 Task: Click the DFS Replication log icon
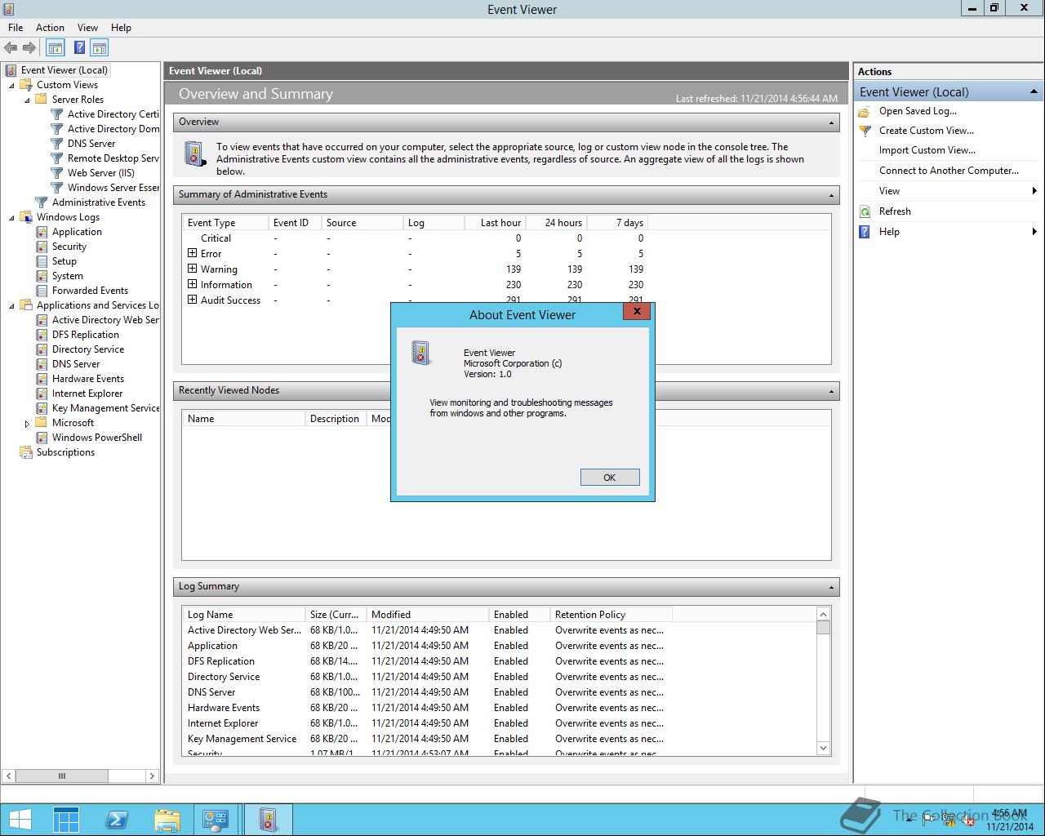pos(42,335)
